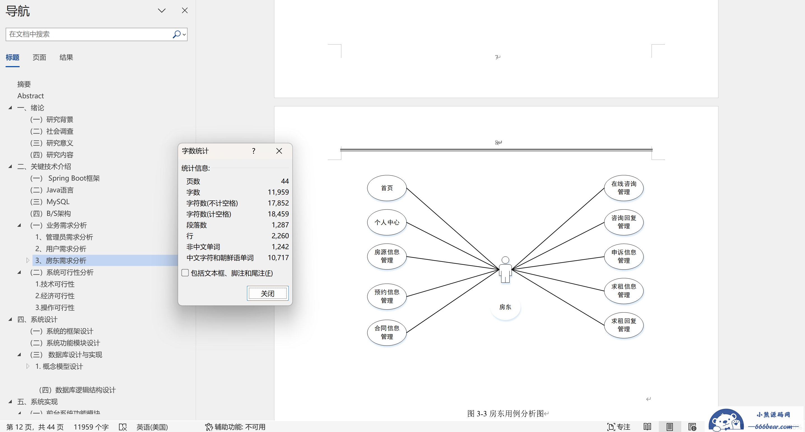Screen dimensions: 805x432
Task: Close the navigation pane
Action: coord(185,11)
